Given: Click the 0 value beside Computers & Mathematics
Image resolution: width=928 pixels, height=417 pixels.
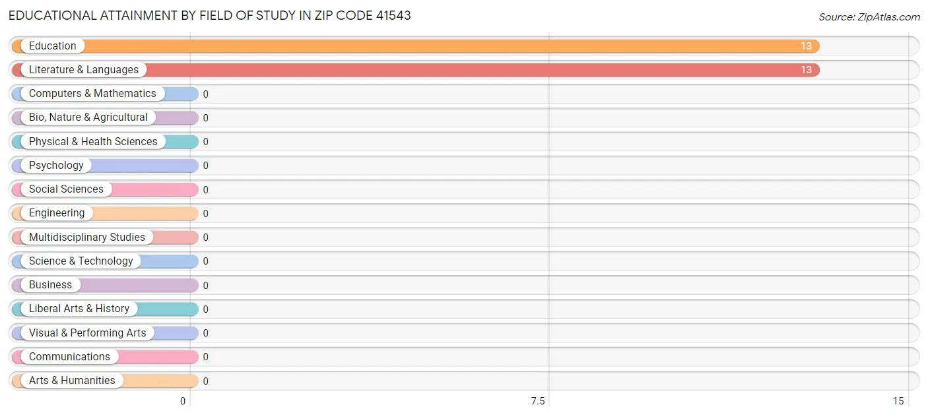Looking at the screenshot, I should pyautogui.click(x=206, y=94).
